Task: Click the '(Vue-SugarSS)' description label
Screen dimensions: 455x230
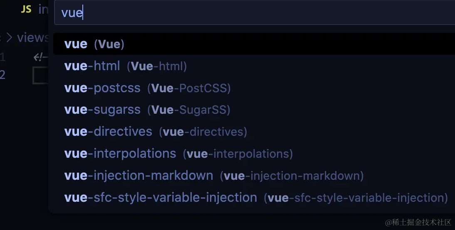Action: coord(188,110)
